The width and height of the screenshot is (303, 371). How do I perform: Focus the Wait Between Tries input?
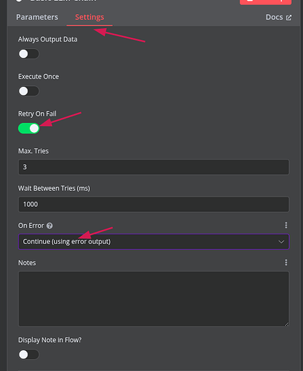[154, 204]
